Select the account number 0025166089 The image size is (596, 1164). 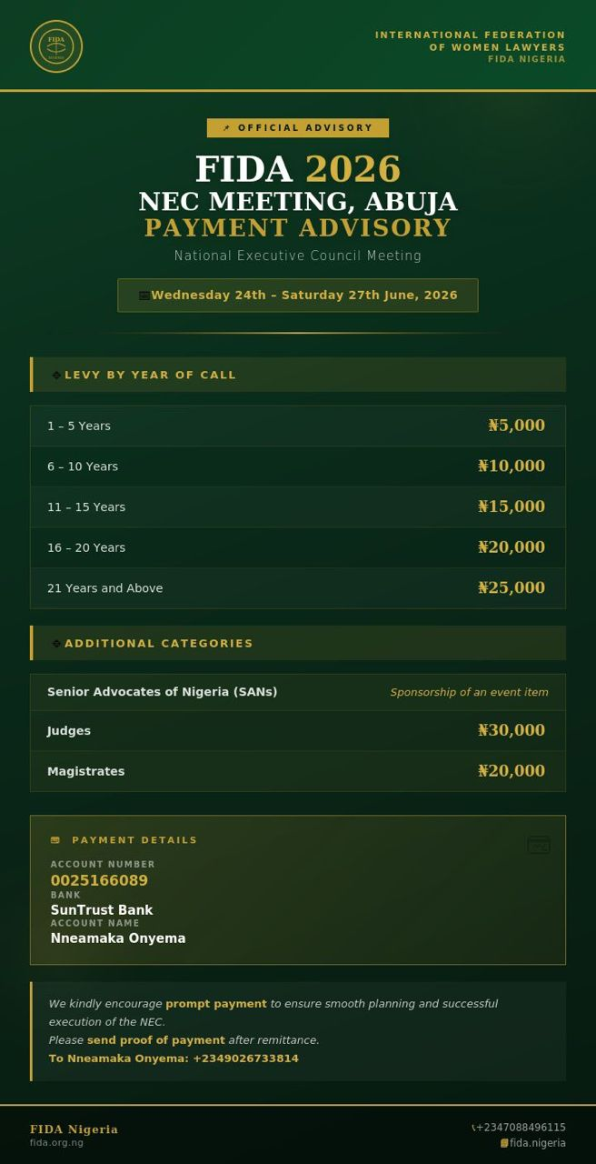click(x=99, y=880)
